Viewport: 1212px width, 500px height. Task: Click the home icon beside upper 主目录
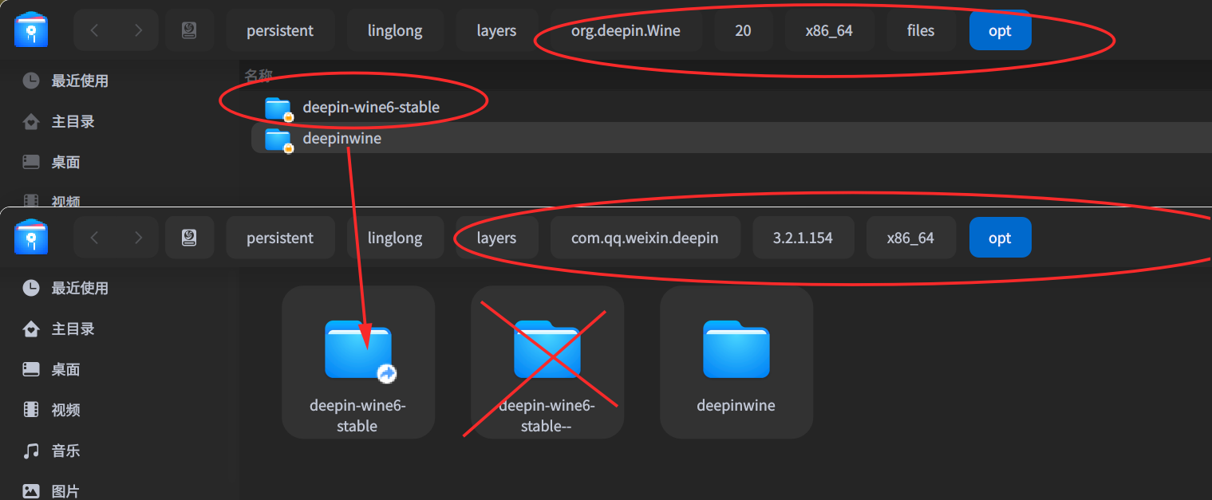pos(31,122)
